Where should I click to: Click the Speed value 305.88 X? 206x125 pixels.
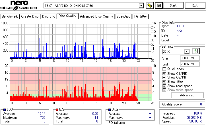[195, 121]
